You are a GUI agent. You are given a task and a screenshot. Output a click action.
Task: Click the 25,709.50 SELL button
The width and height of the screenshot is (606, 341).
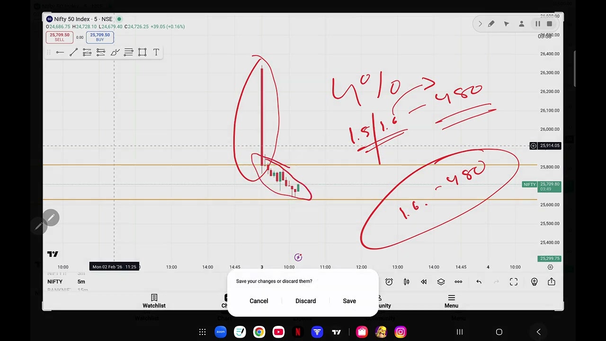(x=59, y=37)
